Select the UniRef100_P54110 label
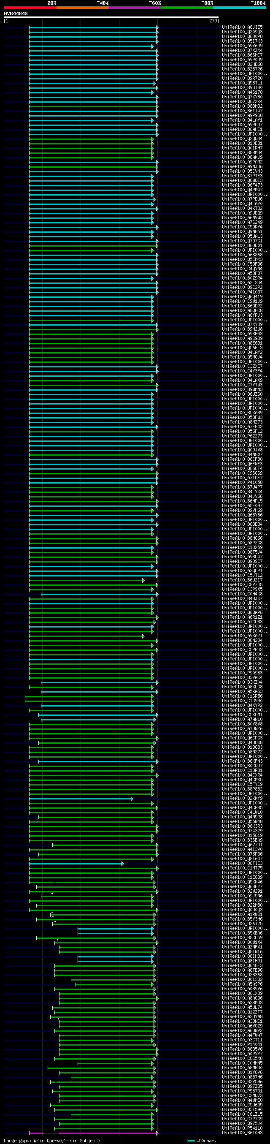270x1144 pixels. click(x=242, y=1128)
